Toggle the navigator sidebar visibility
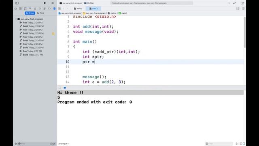Screen dimensions: 259x146 coord(17,3)
